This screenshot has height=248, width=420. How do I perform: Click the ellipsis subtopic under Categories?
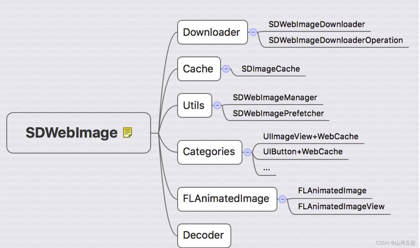(266, 169)
